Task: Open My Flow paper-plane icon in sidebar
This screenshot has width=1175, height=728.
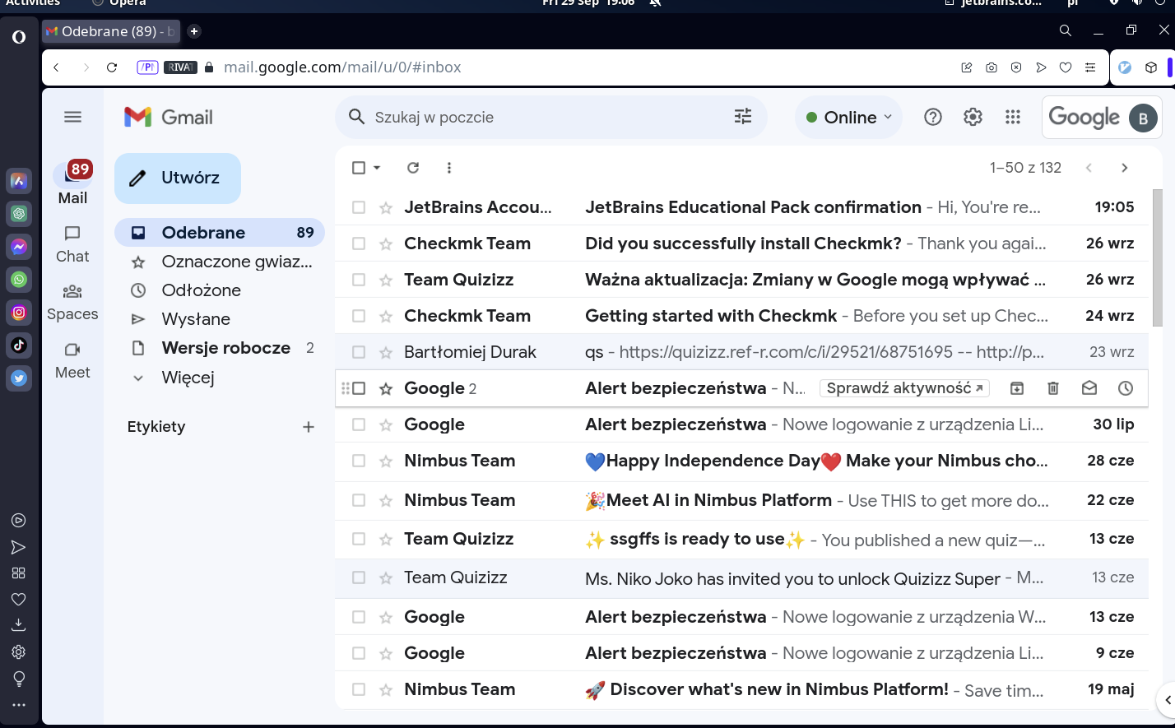Action: [18, 548]
